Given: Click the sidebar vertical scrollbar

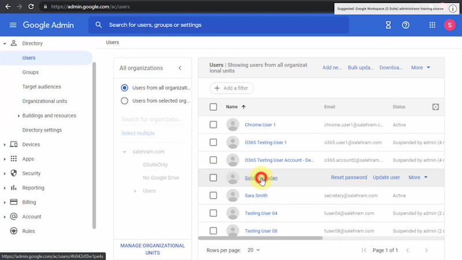Looking at the screenshot, I should [94, 146].
